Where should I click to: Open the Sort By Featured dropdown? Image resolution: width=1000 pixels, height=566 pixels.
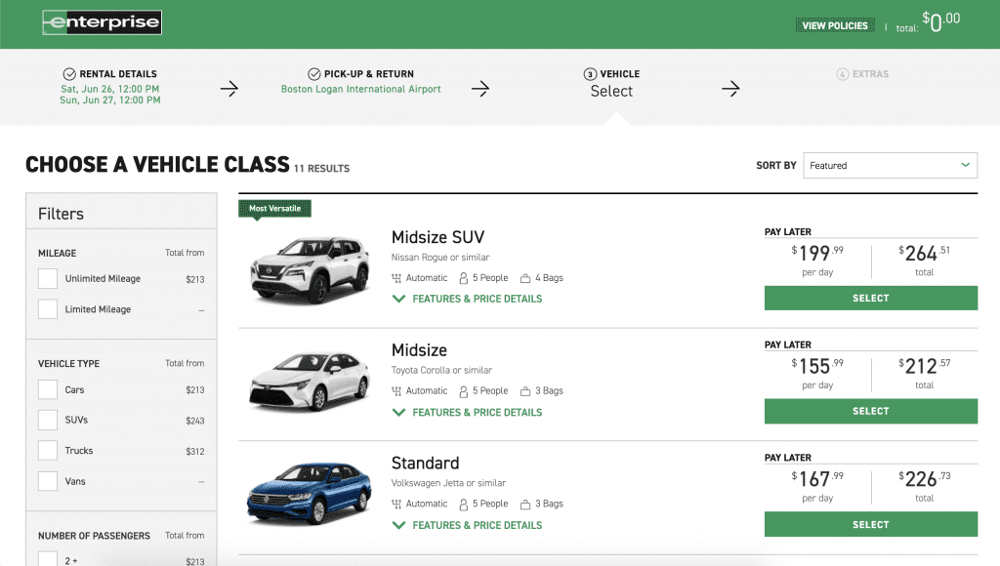tap(891, 165)
